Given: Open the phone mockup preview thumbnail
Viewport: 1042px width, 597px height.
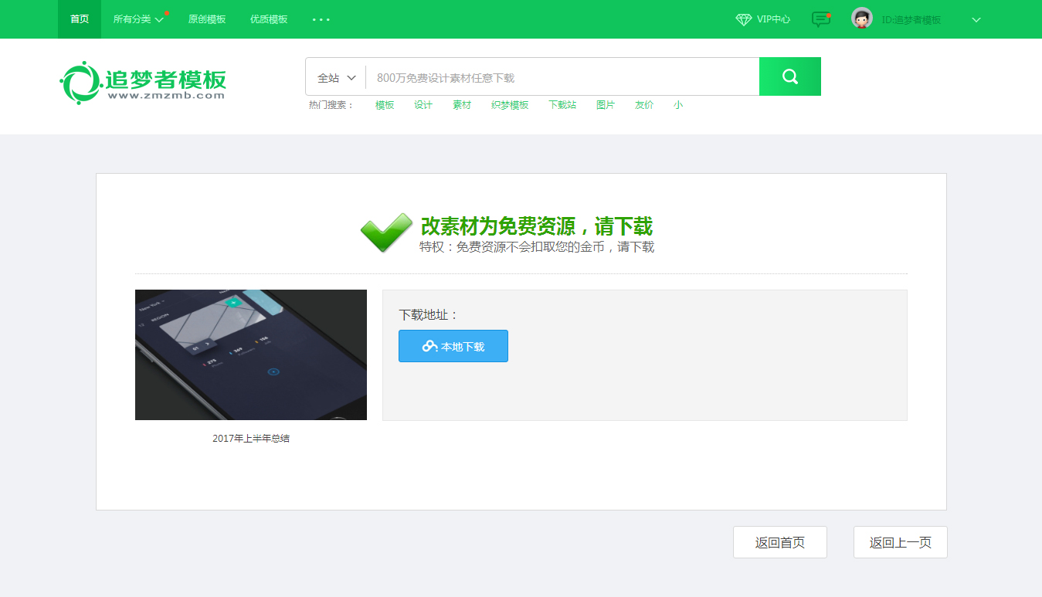Looking at the screenshot, I should pos(251,354).
